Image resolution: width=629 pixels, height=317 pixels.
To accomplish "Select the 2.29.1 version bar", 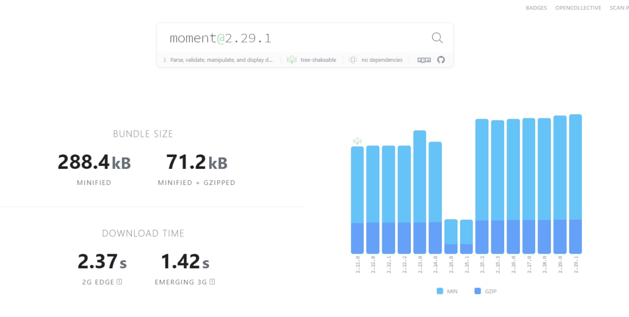I will pos(575,184).
